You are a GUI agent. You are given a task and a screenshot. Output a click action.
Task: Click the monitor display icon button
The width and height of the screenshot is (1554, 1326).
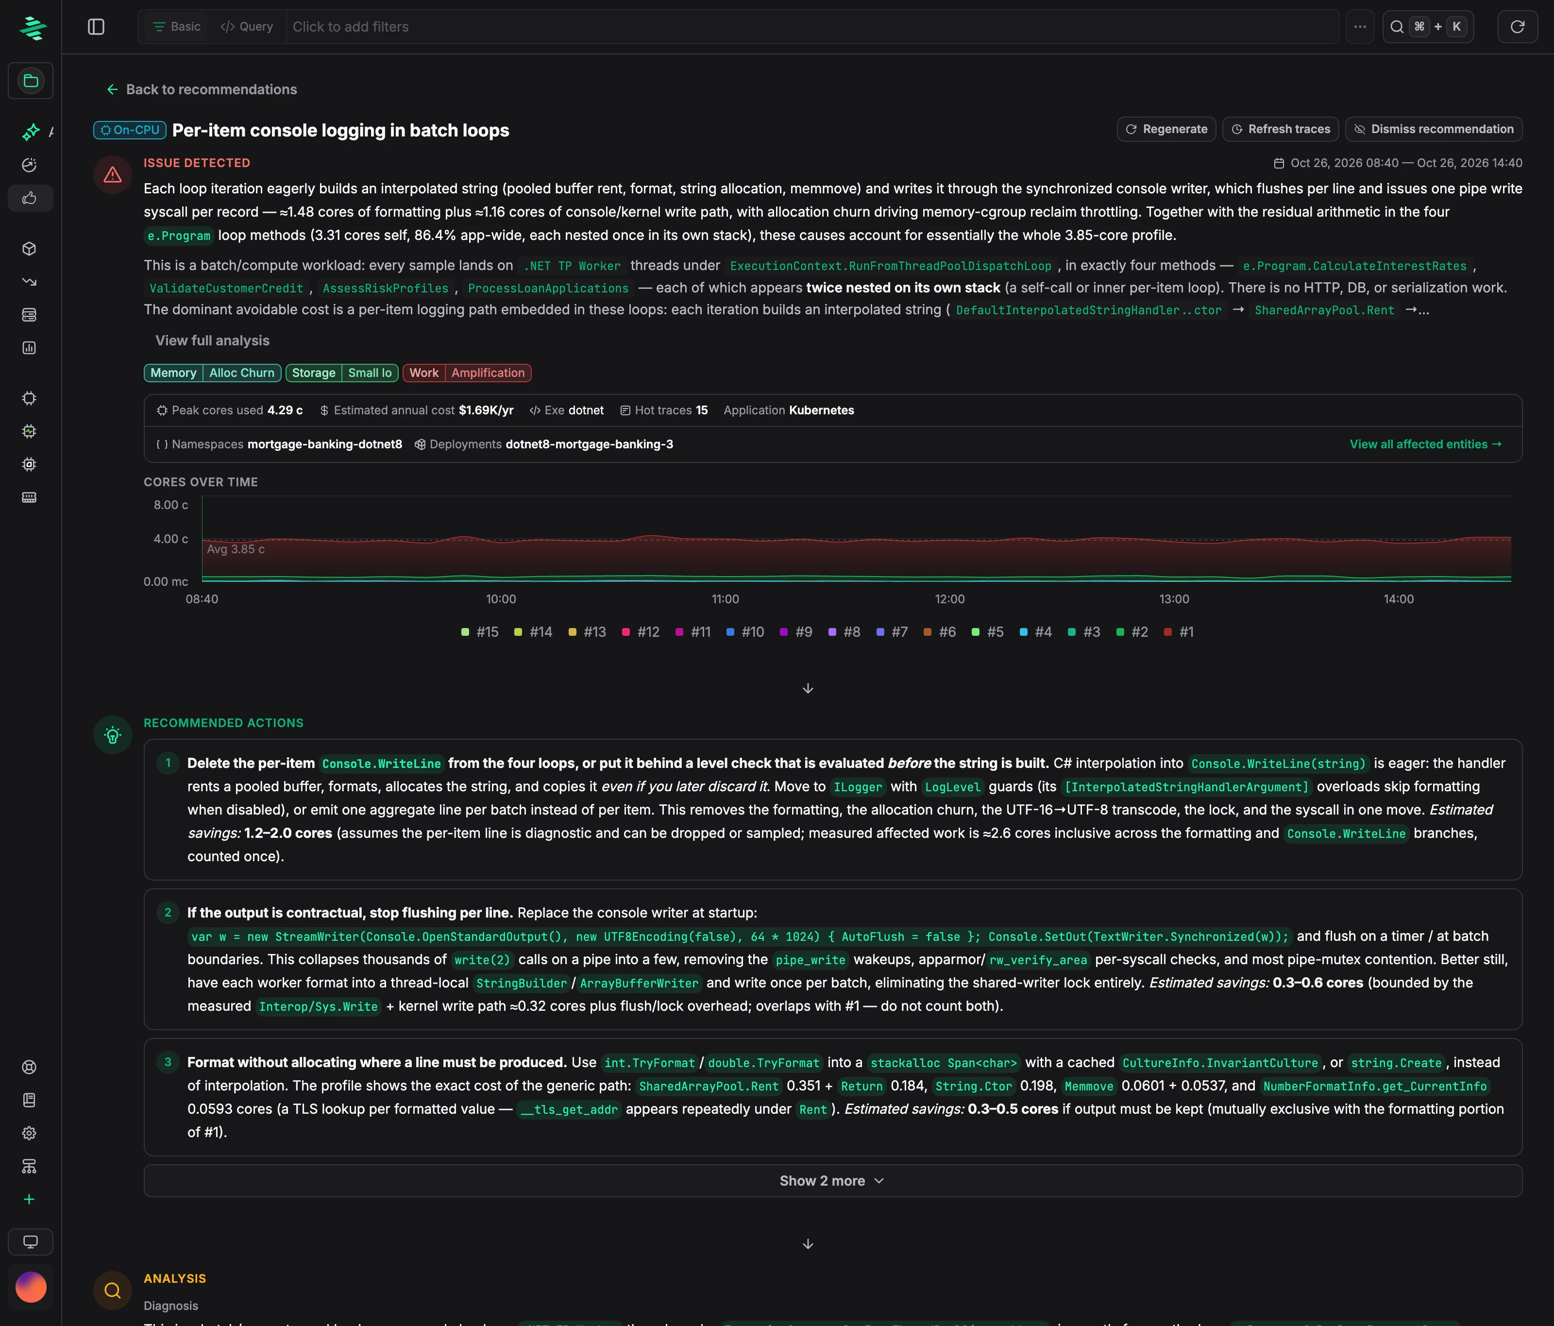(x=31, y=1242)
